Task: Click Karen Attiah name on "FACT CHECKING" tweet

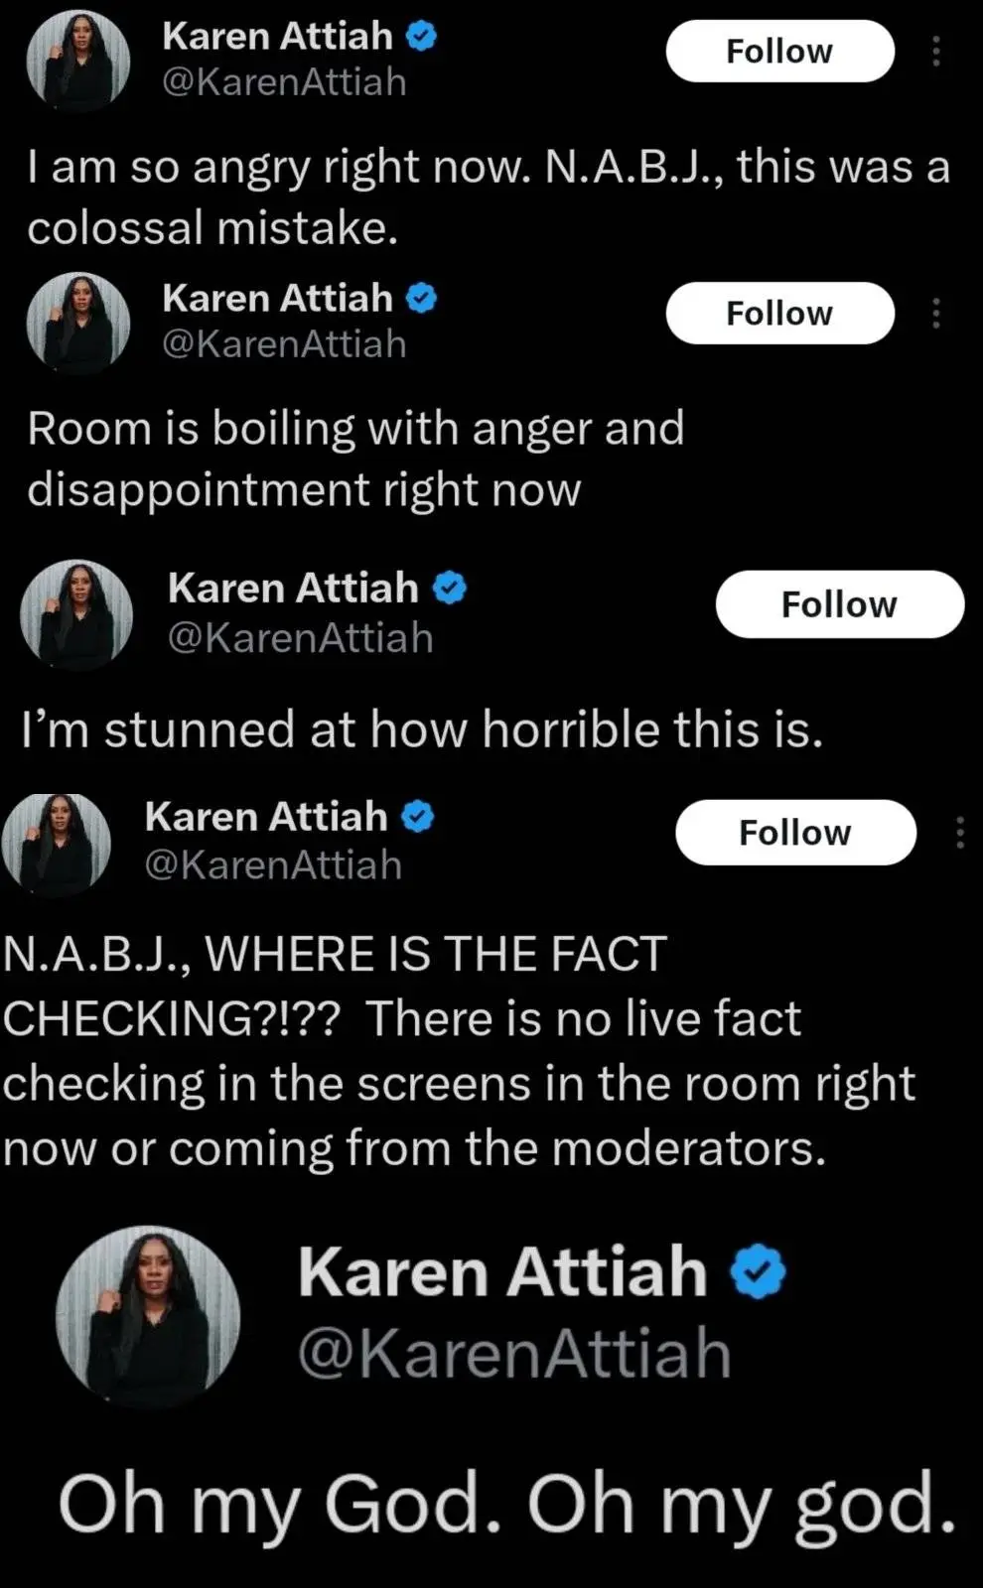Action: point(266,817)
